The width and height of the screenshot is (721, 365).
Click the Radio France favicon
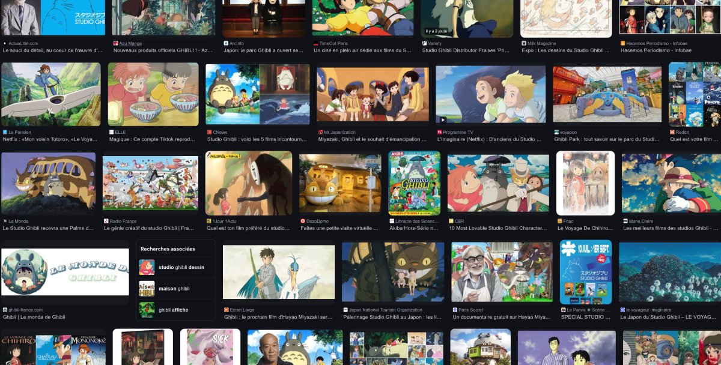pyautogui.click(x=106, y=221)
